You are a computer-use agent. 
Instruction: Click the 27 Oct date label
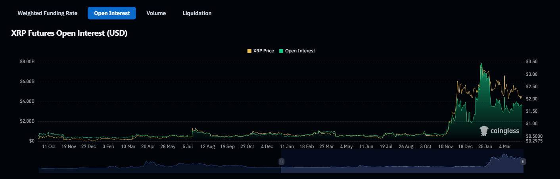247,146
